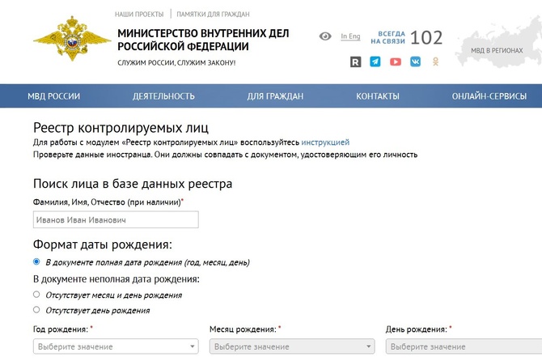
Task: Click the full name input field
Action: coord(115,219)
